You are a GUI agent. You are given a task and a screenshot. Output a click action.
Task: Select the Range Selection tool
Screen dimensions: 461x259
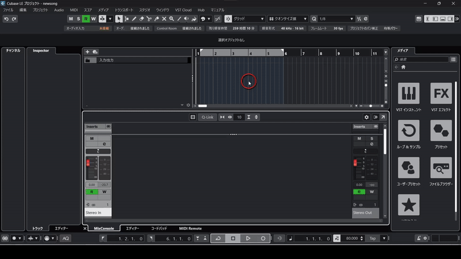pyautogui.click(x=126, y=19)
